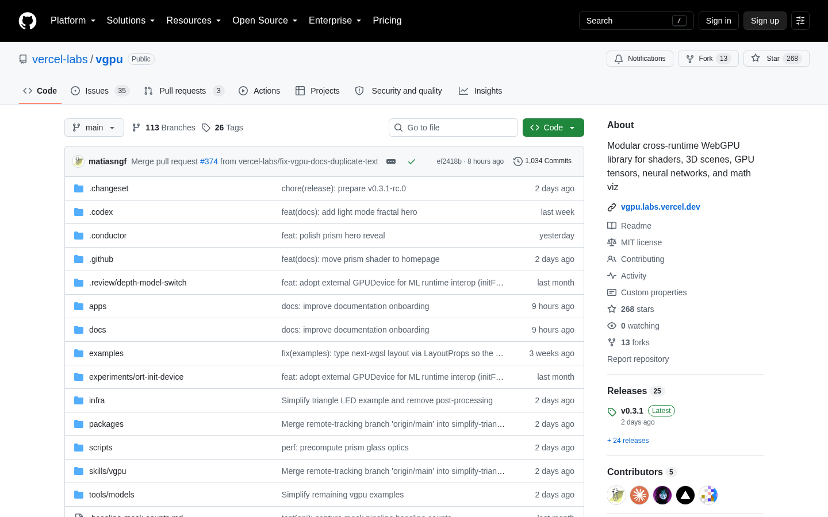This screenshot has width=828, height=517.
Task: Open the main branch dropdown
Action: coord(94,128)
